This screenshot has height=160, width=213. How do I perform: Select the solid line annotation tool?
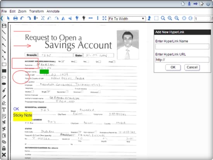tap(4, 32)
